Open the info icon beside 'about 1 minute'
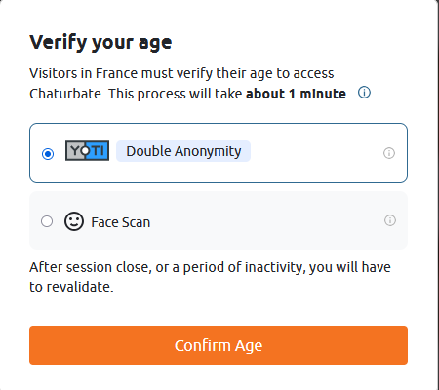 pos(364,93)
